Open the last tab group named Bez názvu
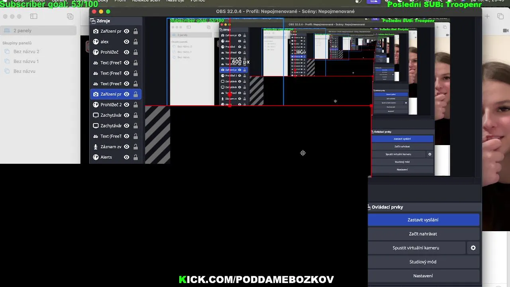The width and height of the screenshot is (510, 287). (x=24, y=71)
